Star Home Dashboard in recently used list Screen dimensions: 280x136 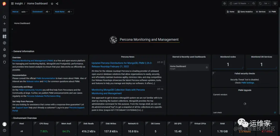pyautogui.click(x=207, y=67)
